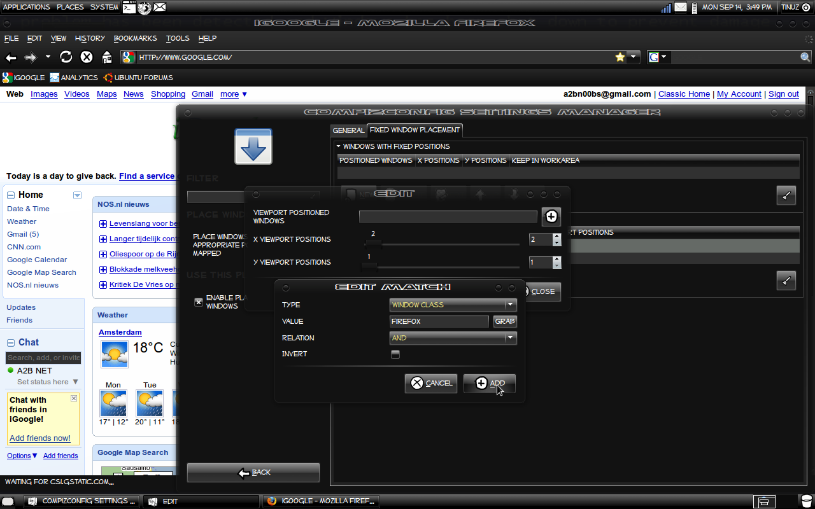Open the history dropdown next to forward arrow

pyautogui.click(x=48, y=57)
